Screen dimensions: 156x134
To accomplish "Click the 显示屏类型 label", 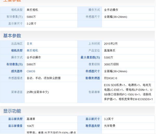I will point(15,119).
